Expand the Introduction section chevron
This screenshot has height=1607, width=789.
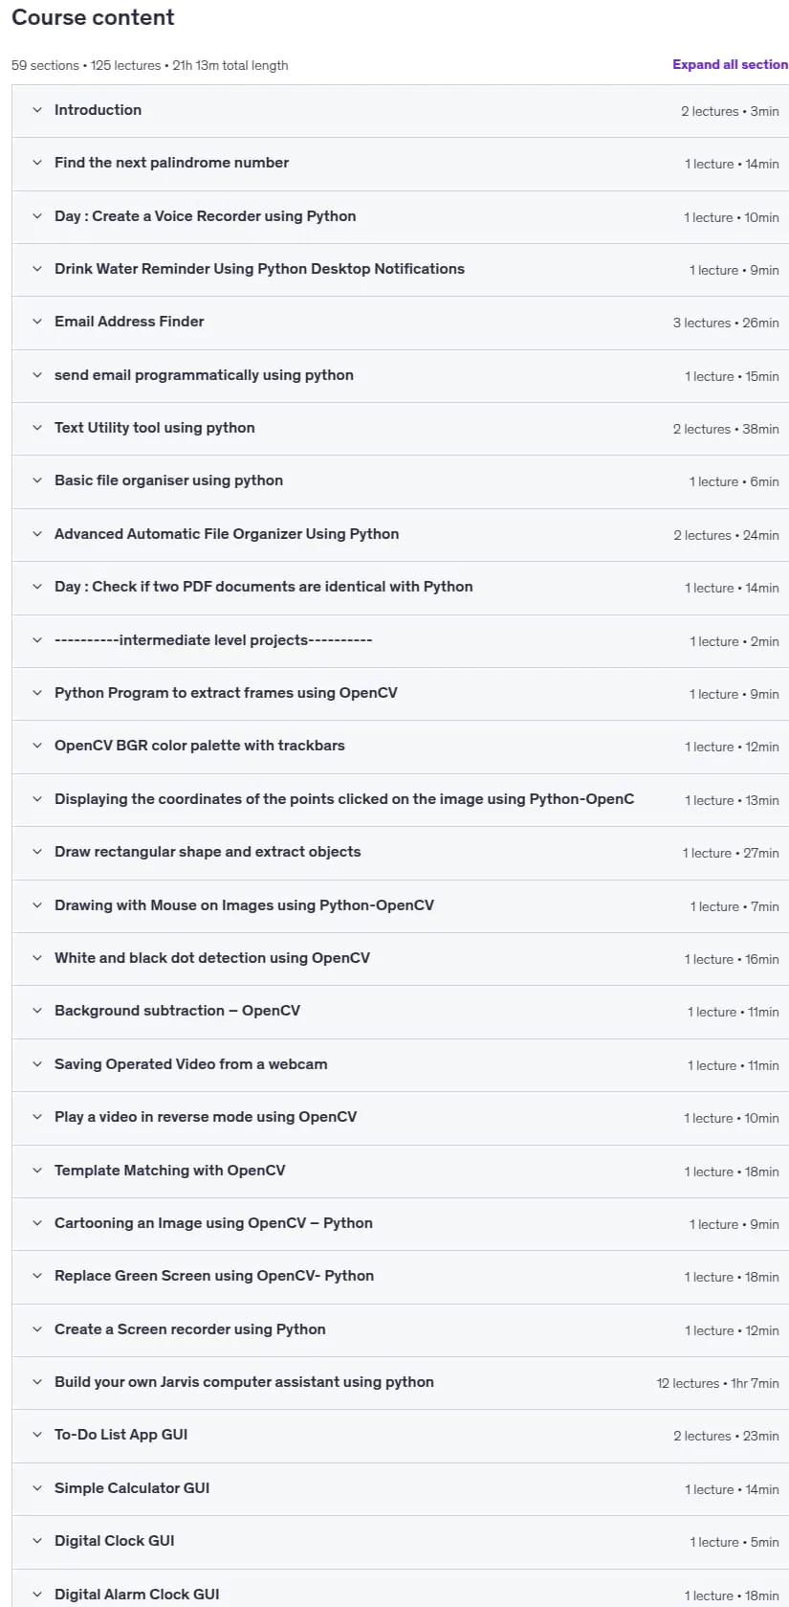point(37,110)
